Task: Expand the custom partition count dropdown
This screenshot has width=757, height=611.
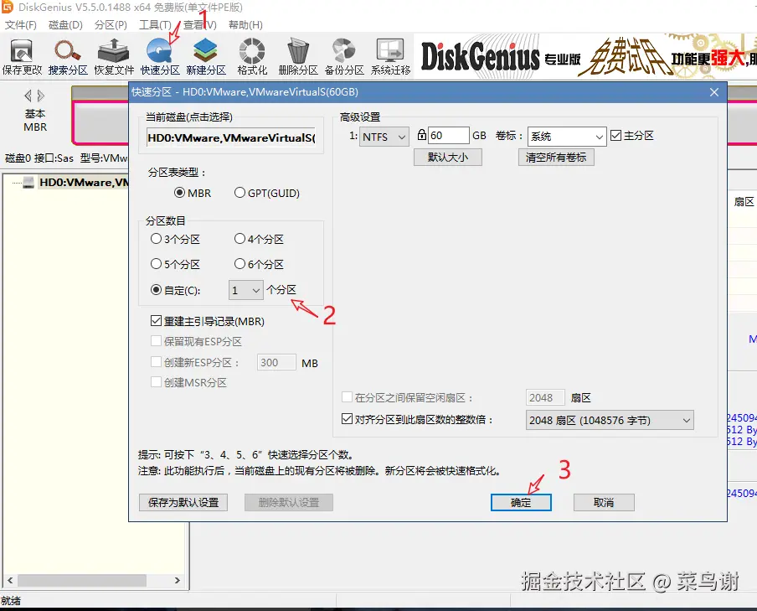Action: (x=245, y=290)
